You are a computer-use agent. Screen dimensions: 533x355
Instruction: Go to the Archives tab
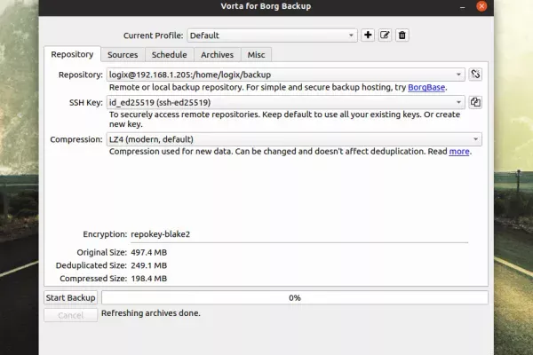pyautogui.click(x=216, y=55)
